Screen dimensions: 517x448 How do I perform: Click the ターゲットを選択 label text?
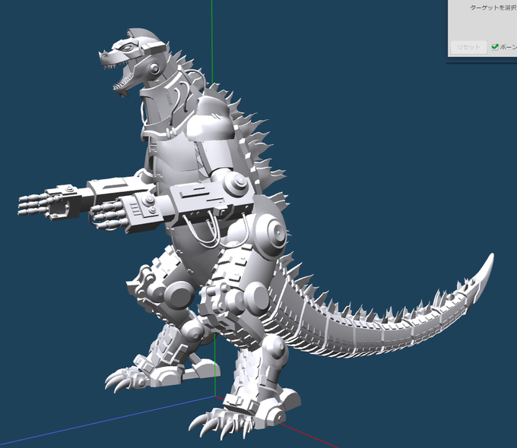coord(493,8)
